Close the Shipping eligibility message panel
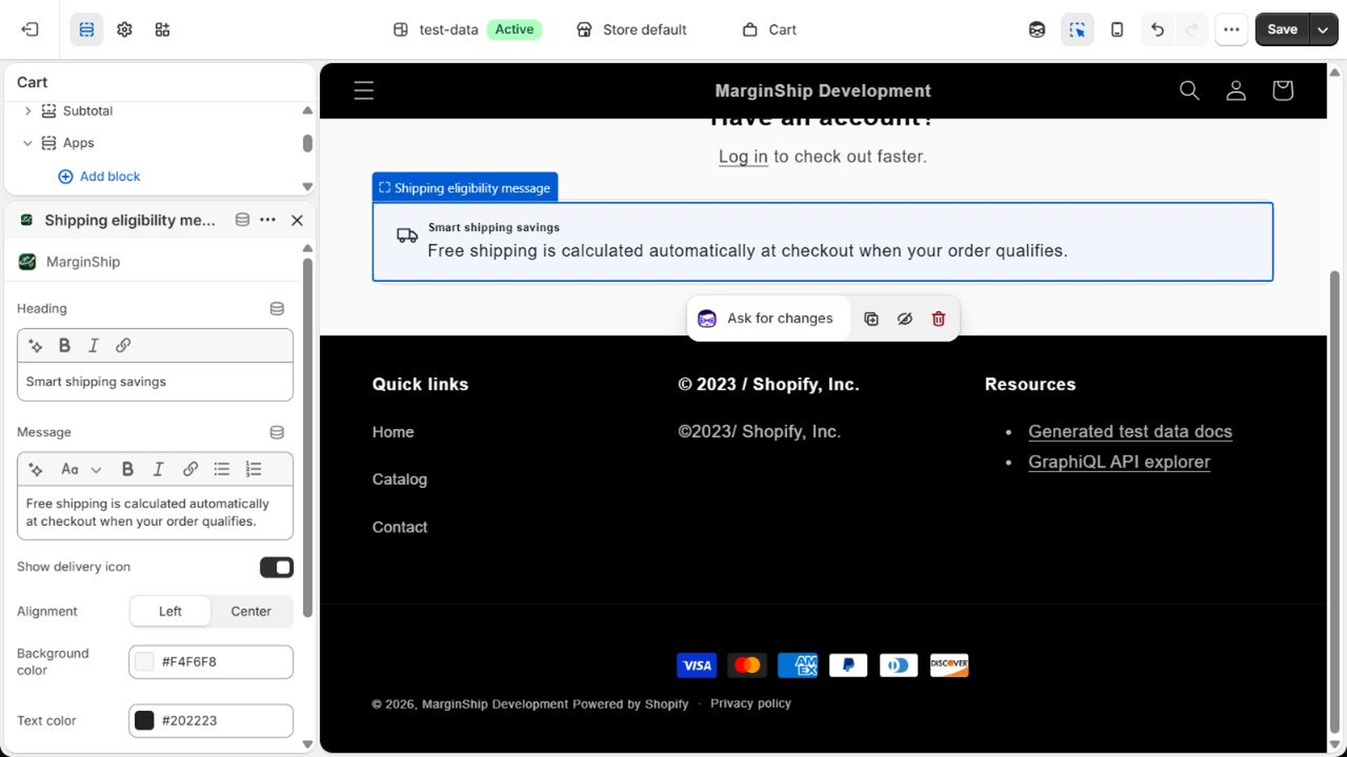 [x=297, y=220]
